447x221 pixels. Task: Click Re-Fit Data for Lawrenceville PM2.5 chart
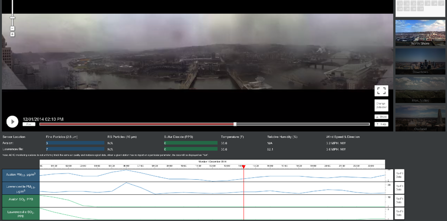399,188
